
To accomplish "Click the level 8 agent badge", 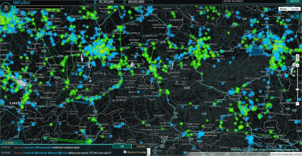I will point(5,8).
